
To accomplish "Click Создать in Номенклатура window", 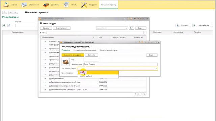I will pos(46,28).
